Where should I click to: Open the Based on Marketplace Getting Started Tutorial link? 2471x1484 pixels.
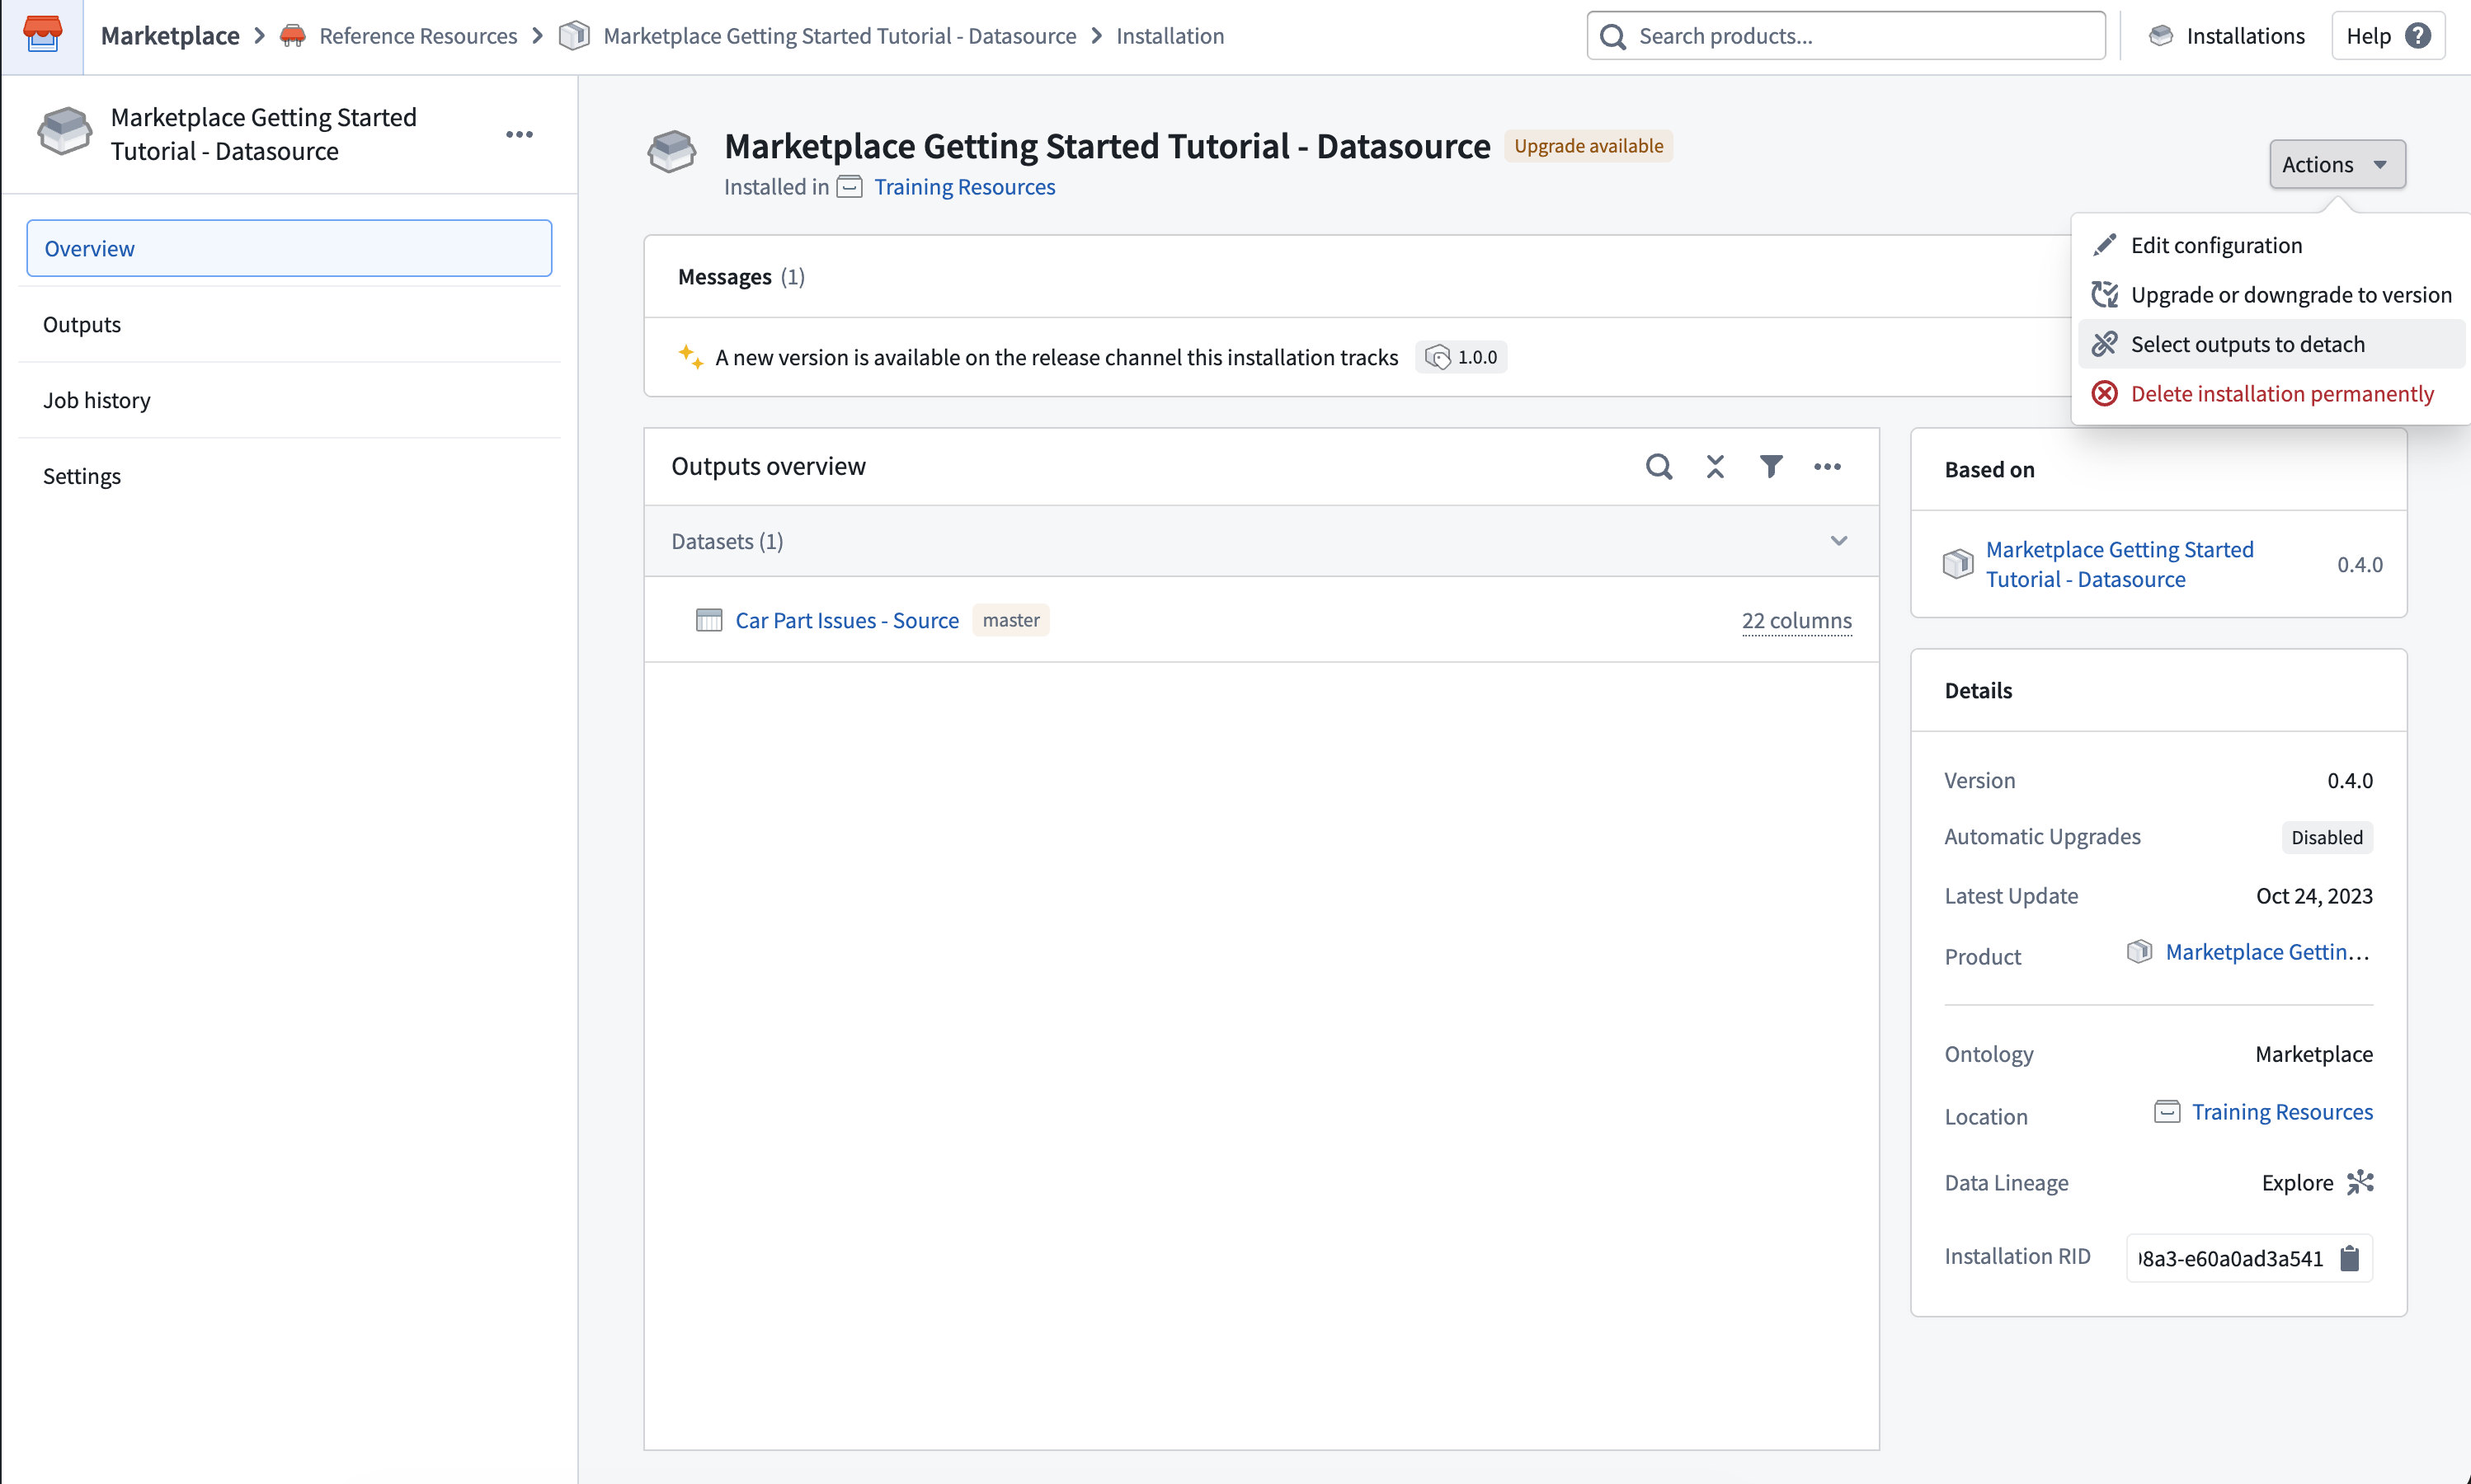(x=2119, y=564)
